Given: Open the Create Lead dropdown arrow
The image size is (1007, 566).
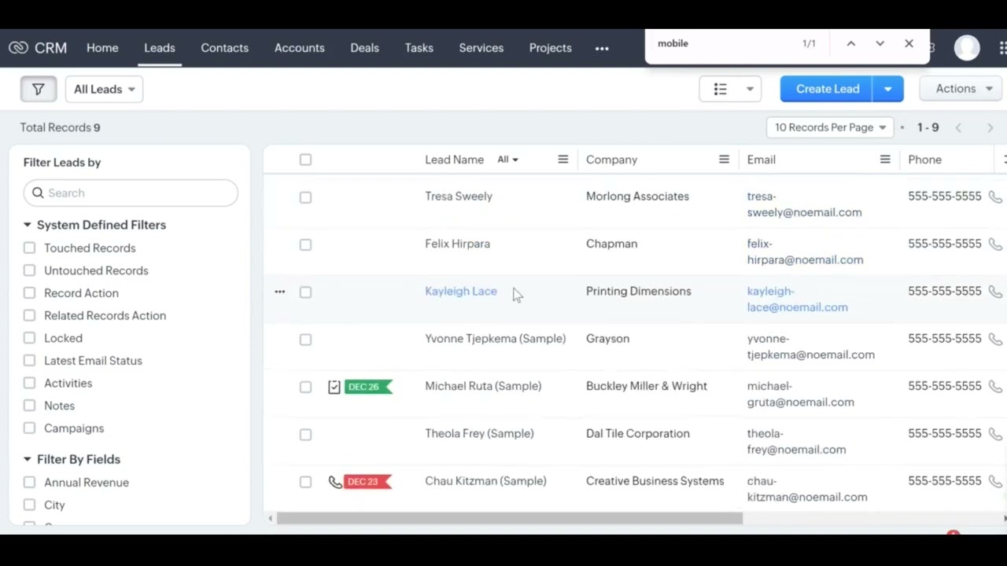Looking at the screenshot, I should [x=887, y=89].
